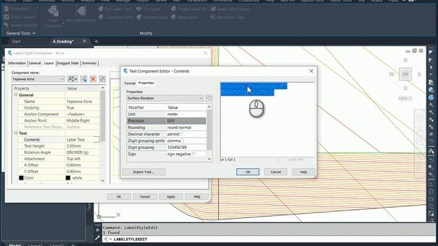Close the command line with its X

[97, 230]
